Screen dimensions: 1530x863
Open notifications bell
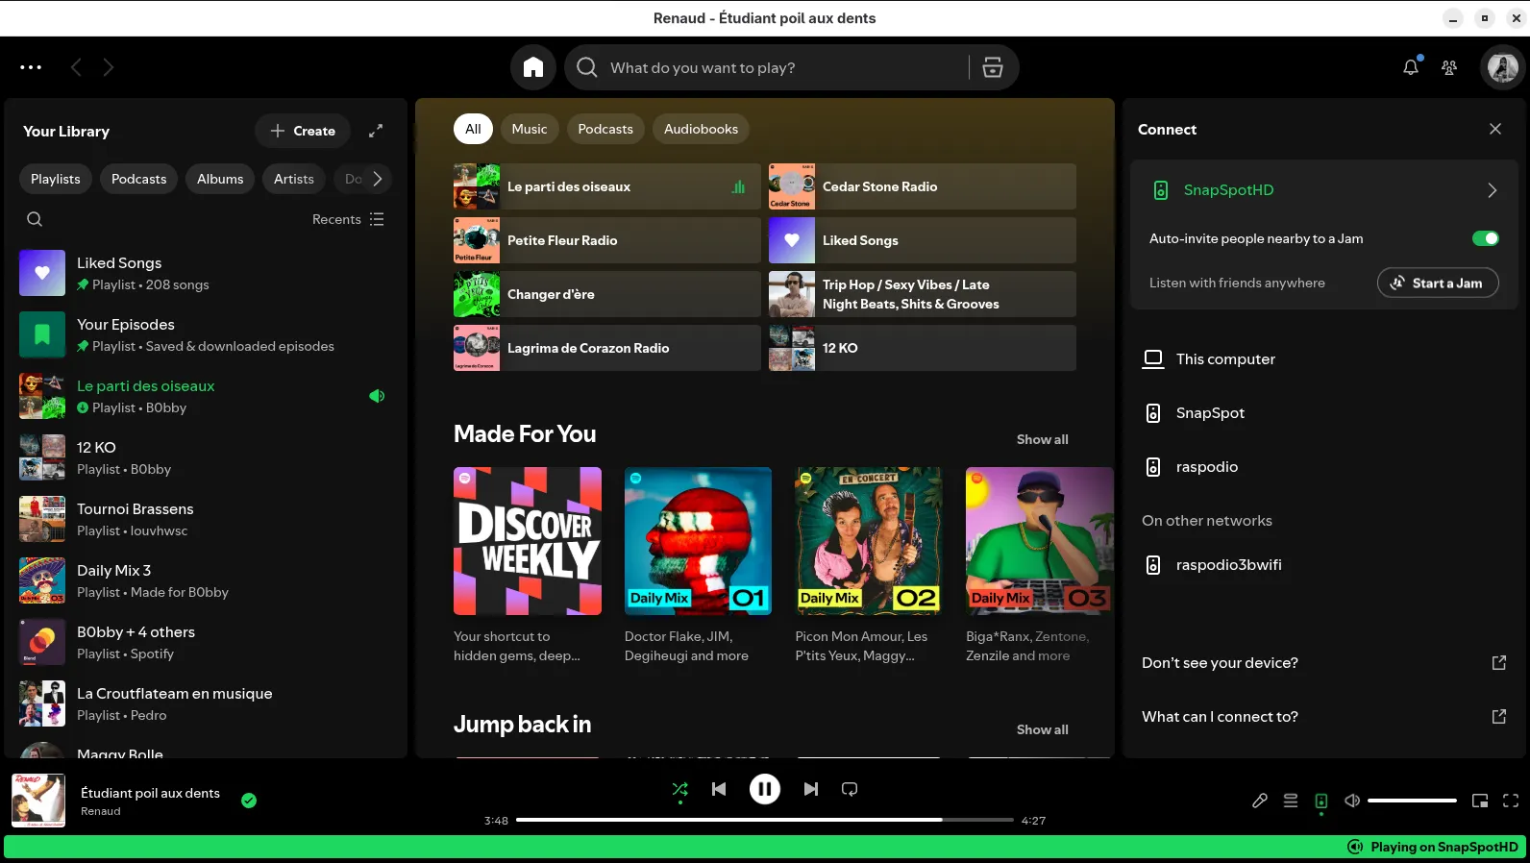(x=1411, y=67)
